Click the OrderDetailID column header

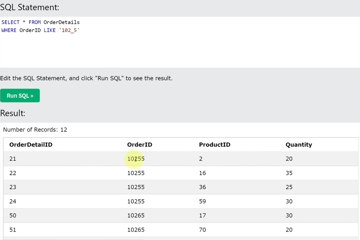coord(31,145)
